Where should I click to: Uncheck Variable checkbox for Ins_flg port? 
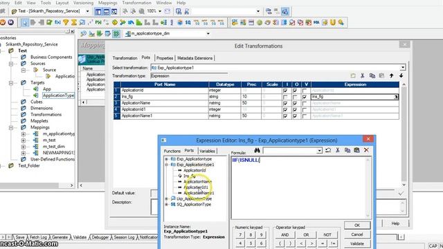click(305, 97)
